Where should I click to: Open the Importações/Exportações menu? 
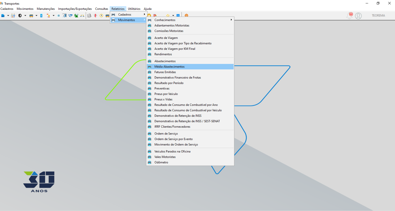[x=75, y=9]
